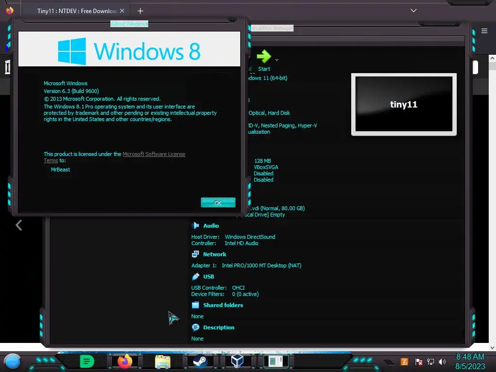
Task: Click the Audio section speaker icon
Action: 195,226
